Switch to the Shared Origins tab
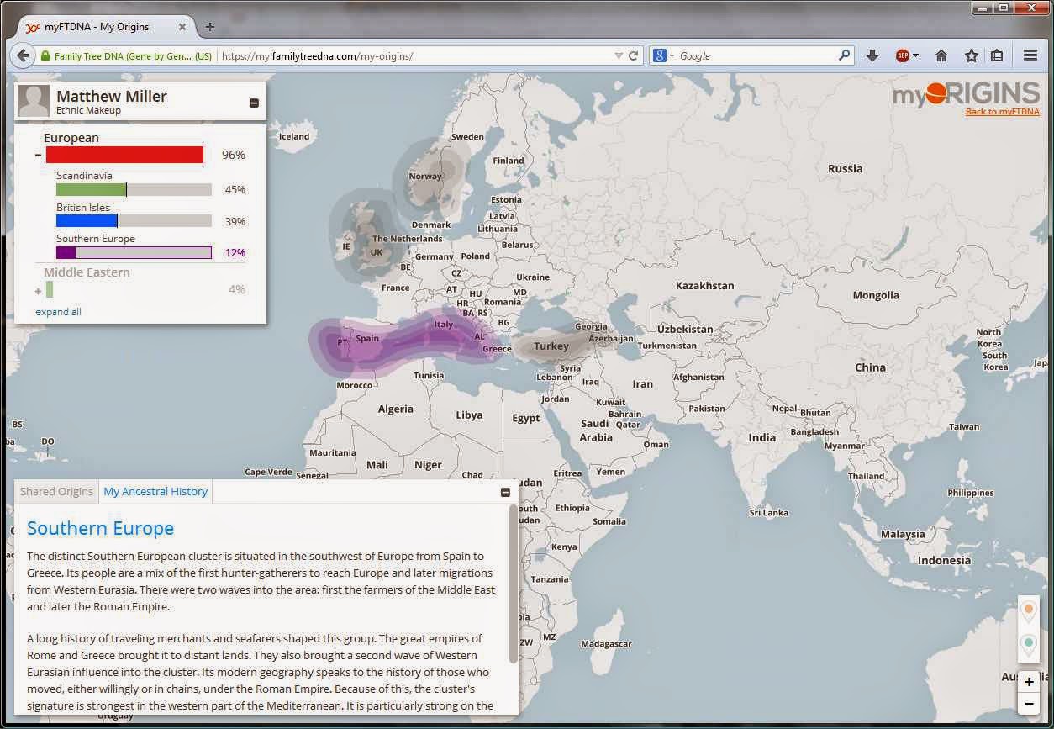1054x729 pixels. tap(55, 491)
